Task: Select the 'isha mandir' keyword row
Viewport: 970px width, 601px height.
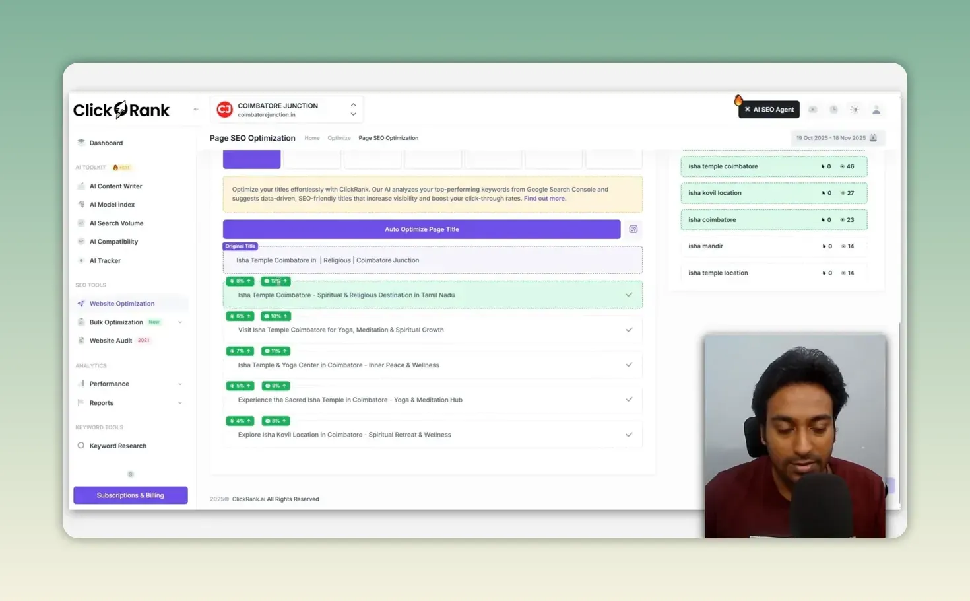Action: point(774,246)
